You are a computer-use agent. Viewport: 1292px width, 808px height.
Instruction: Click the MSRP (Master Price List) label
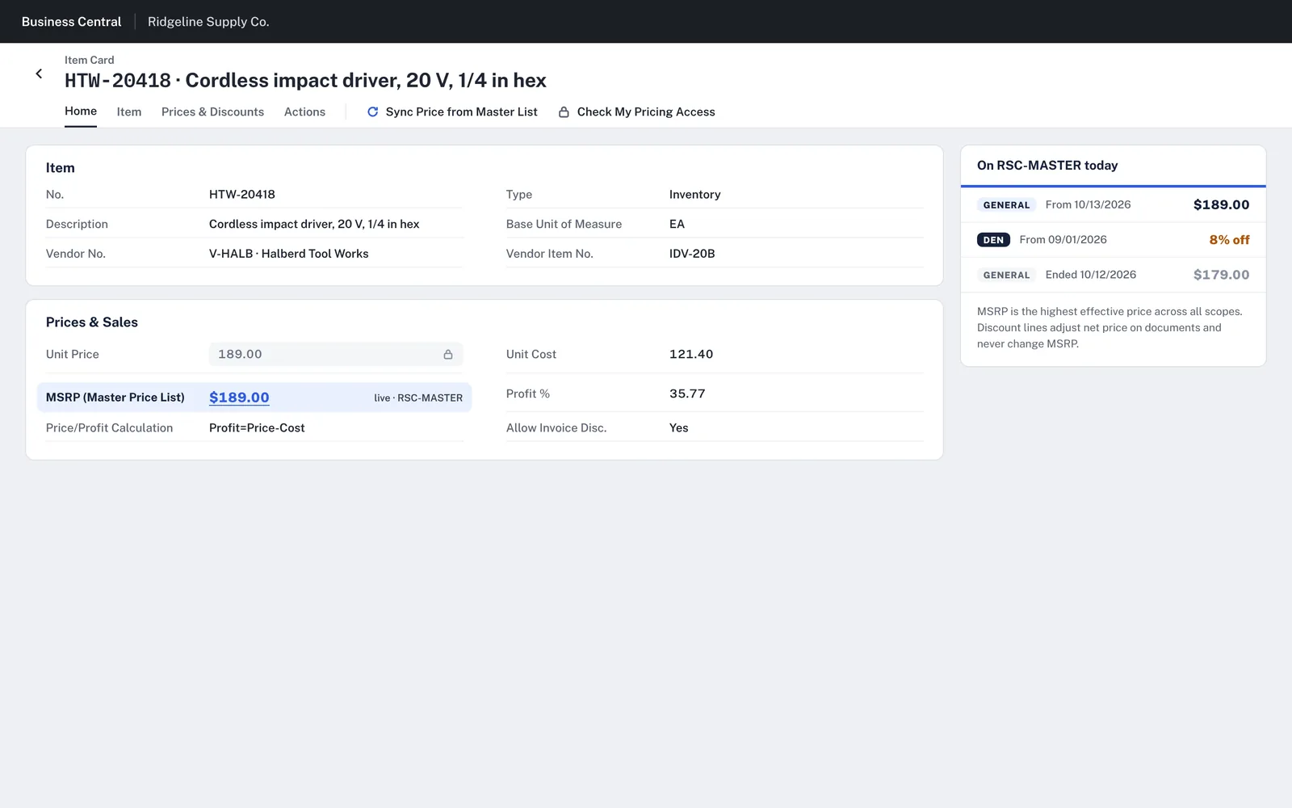[x=115, y=398]
